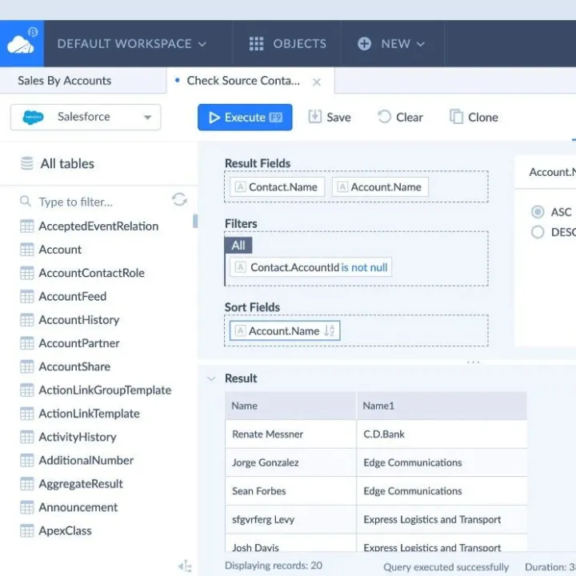
Task: Click the Name column header
Action: [x=290, y=406]
